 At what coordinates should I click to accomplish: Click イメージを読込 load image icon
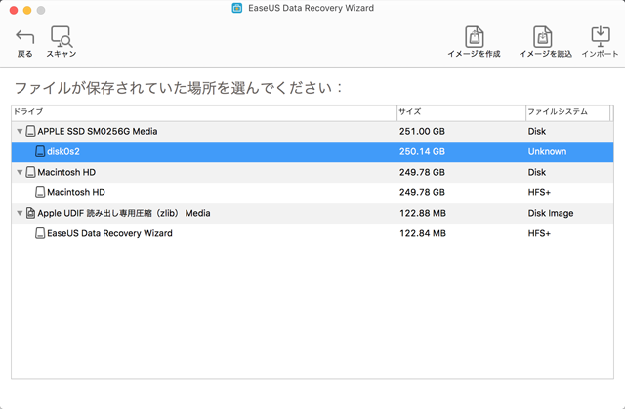(x=542, y=37)
